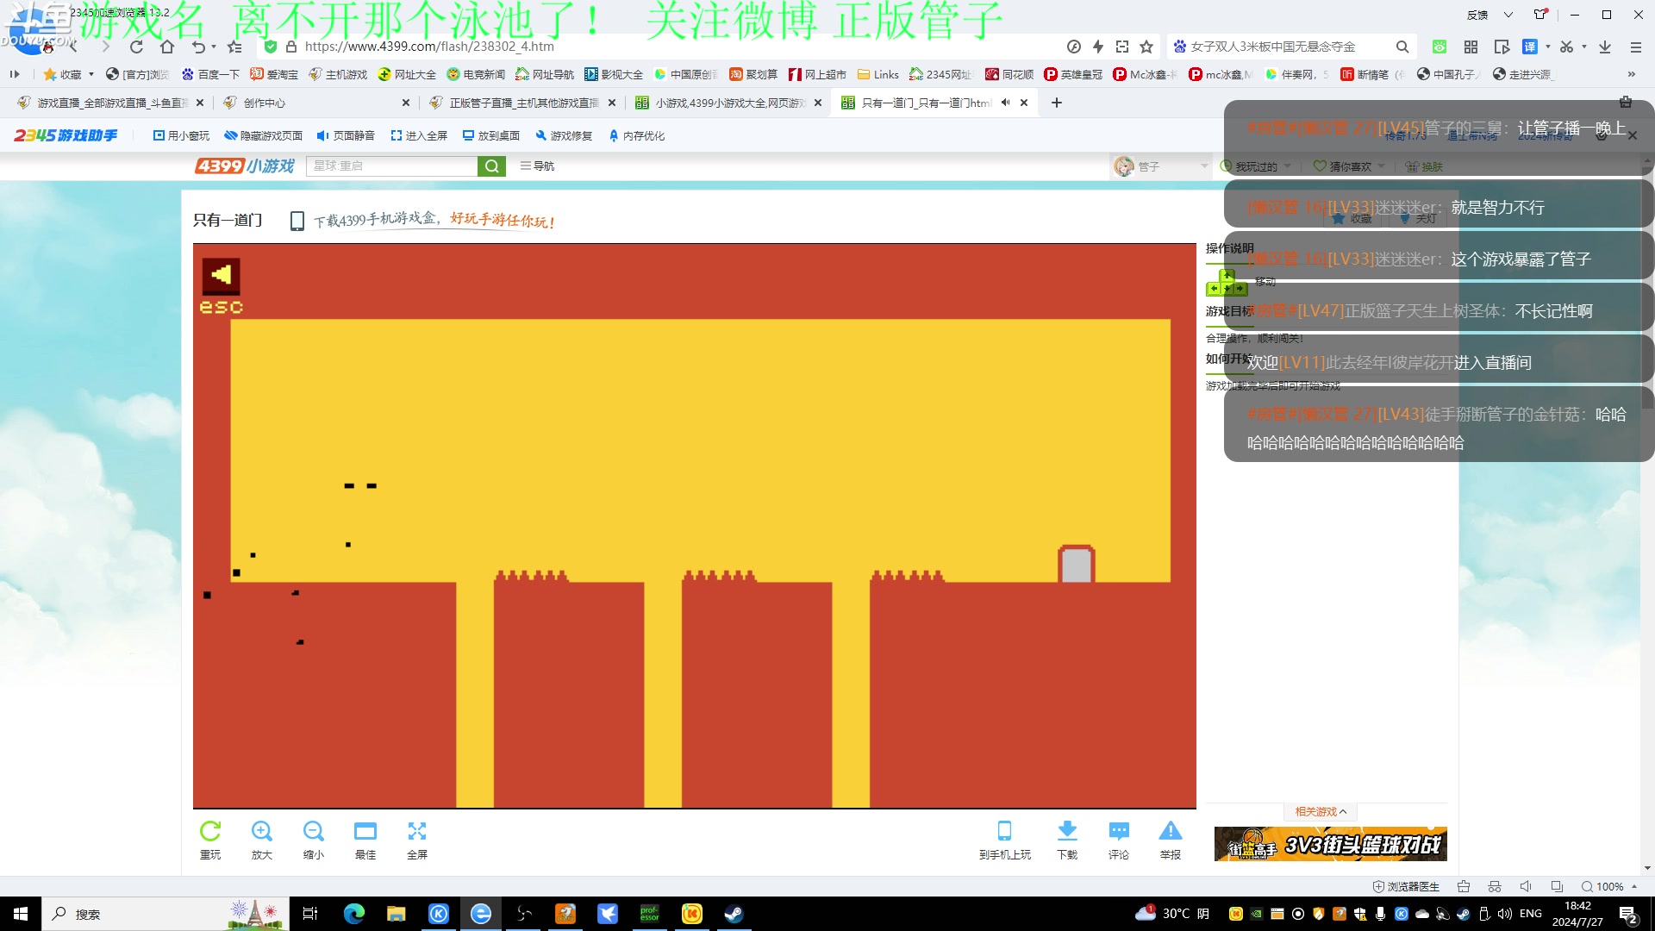Click the screenshot scan icon in address bar
The image size is (1655, 931).
point(1122,47)
